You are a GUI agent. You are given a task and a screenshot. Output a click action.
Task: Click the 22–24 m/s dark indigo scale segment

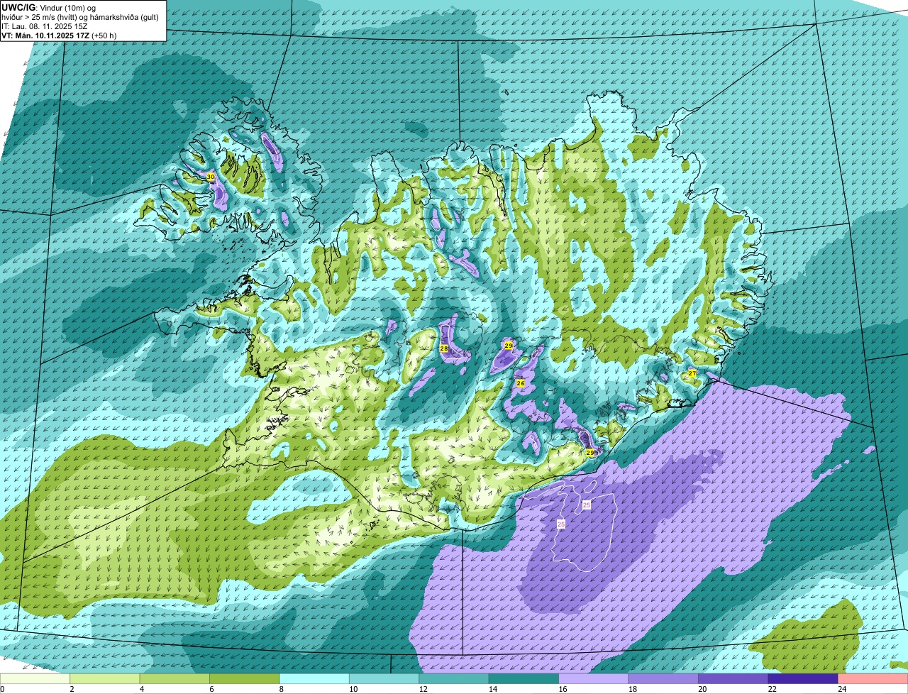(x=804, y=678)
